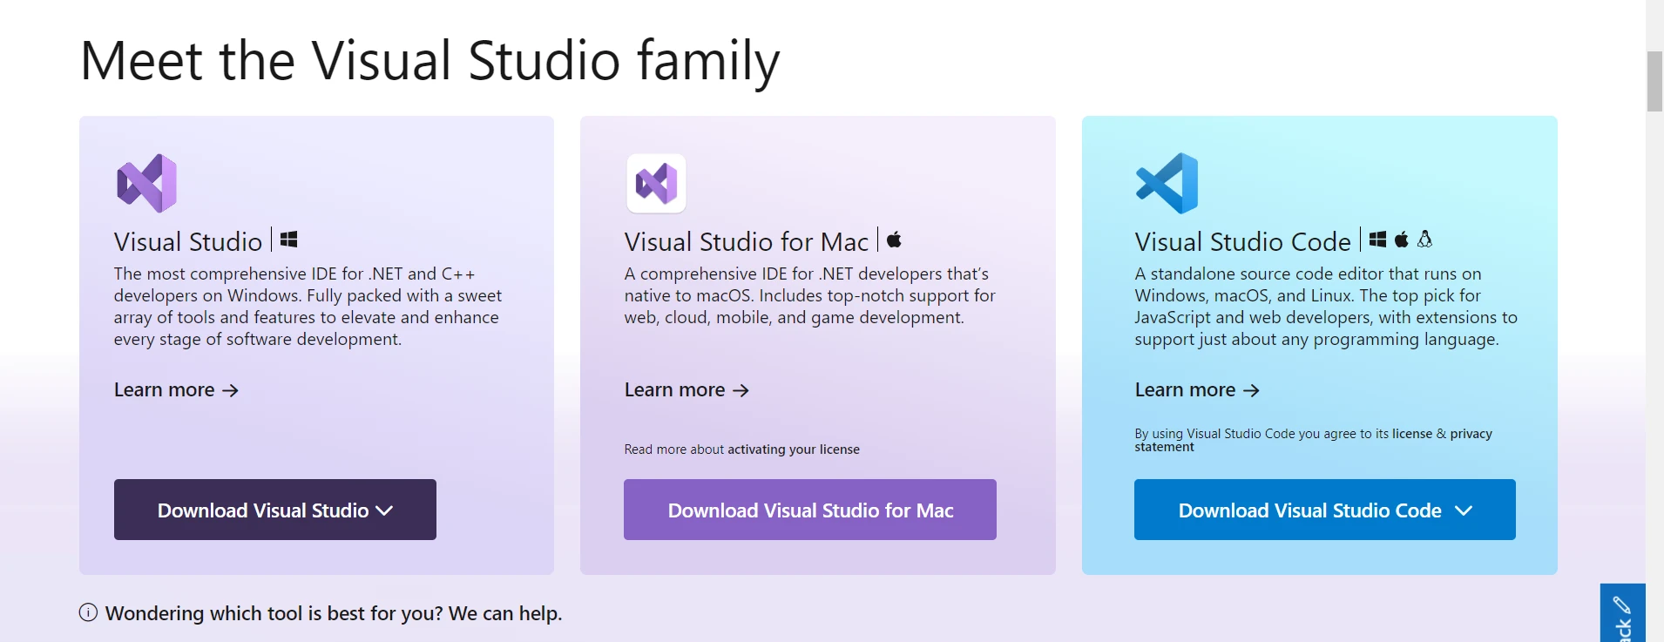
Task: Open the feedback pencil tab at bottom right
Action: click(x=1622, y=613)
